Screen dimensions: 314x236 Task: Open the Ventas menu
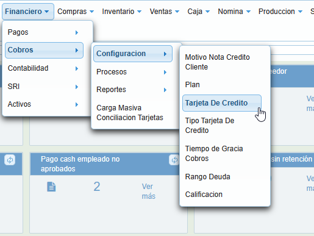[165, 12]
